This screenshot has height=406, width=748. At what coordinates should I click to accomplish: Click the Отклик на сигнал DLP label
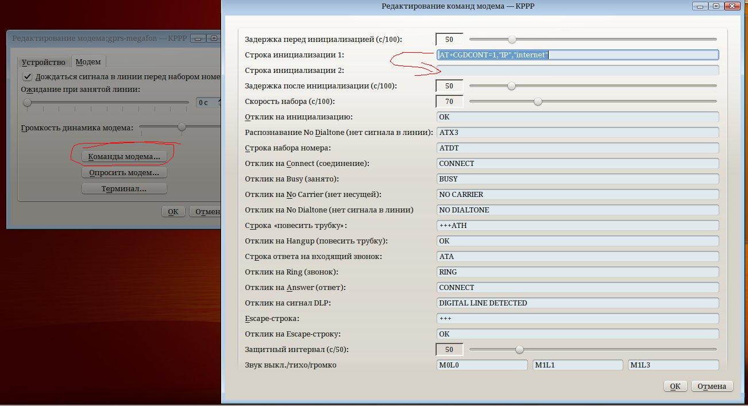pos(288,303)
